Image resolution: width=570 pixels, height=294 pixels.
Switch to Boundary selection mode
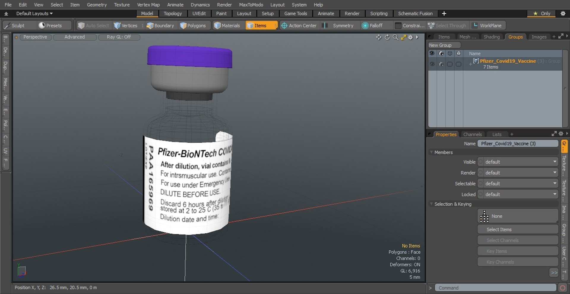[161, 26]
